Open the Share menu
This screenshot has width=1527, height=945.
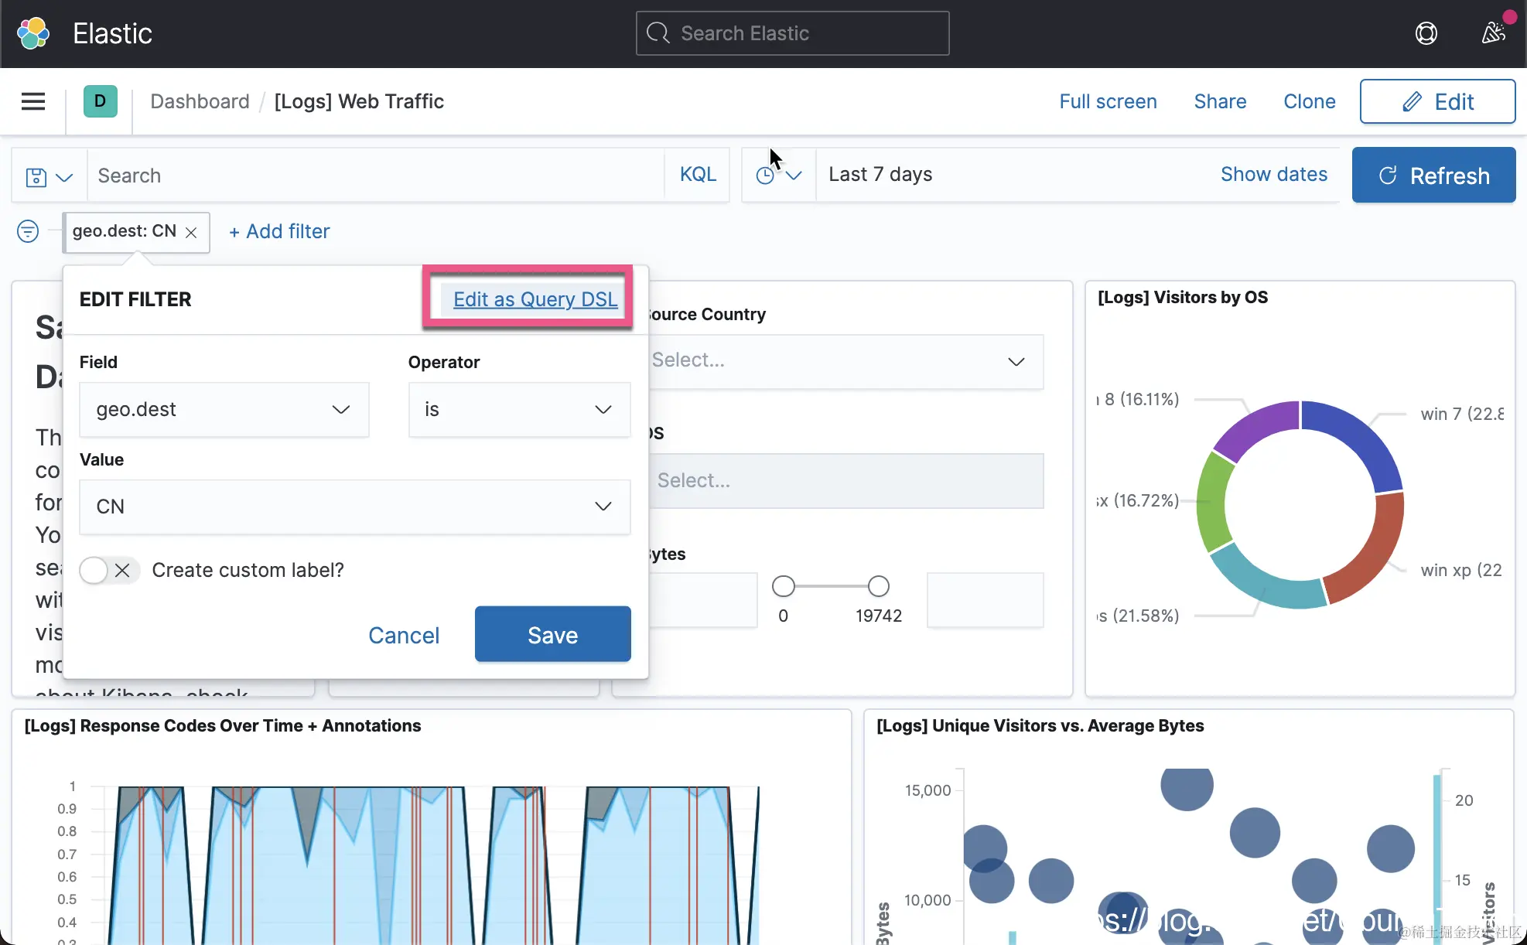pyautogui.click(x=1220, y=101)
